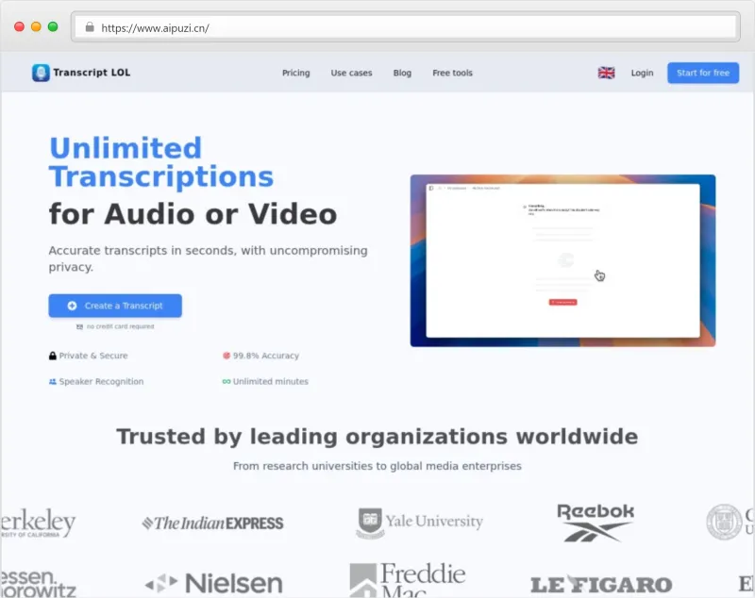
Task: Click the Reebok logo
Action: [x=595, y=522]
